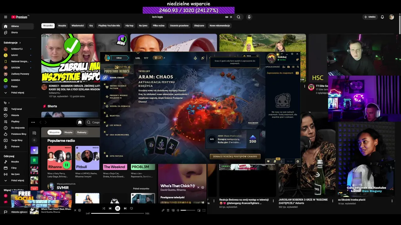Pause Rihanna radio with green button
Image resolution: width=401 pixels, height=225 pixels.
[66, 165]
